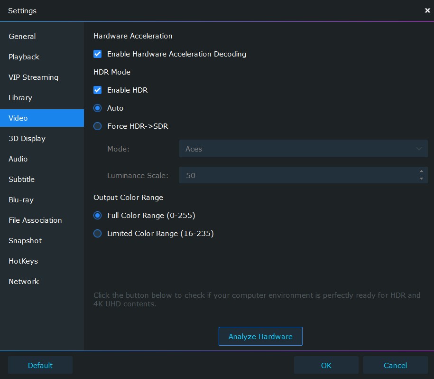Select Limited Color Range (16-235)
Viewport: 434px width, 379px height.
tap(97, 233)
